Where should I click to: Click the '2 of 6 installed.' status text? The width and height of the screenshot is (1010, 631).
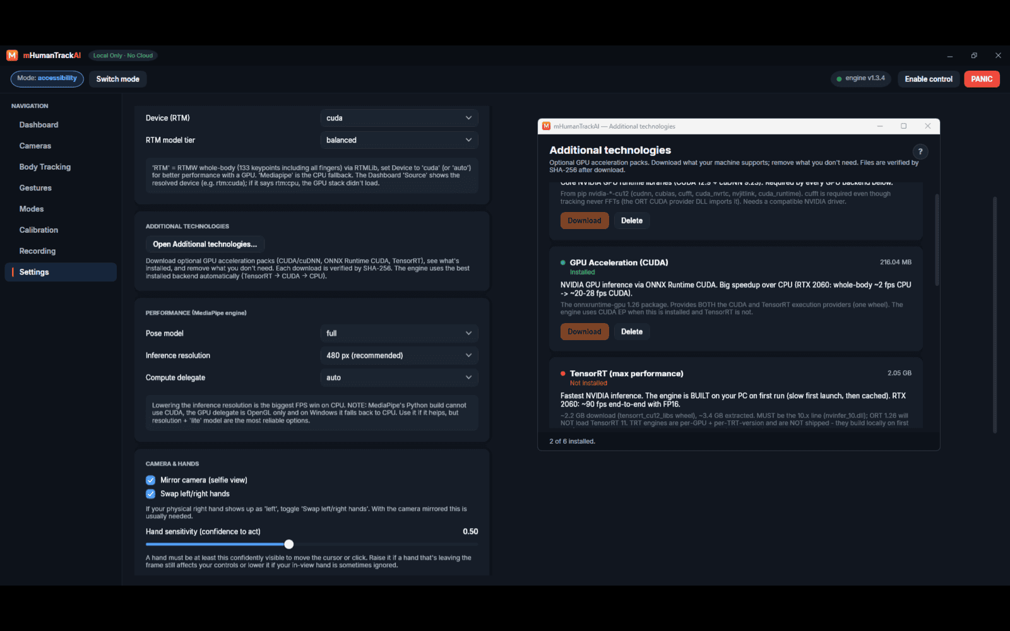572,441
